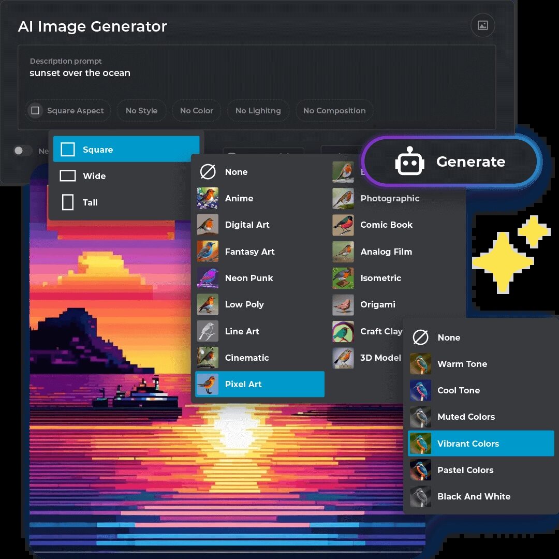This screenshot has width=559, height=559.
Task: Select the Tall aspect ratio option
Action: pos(90,202)
